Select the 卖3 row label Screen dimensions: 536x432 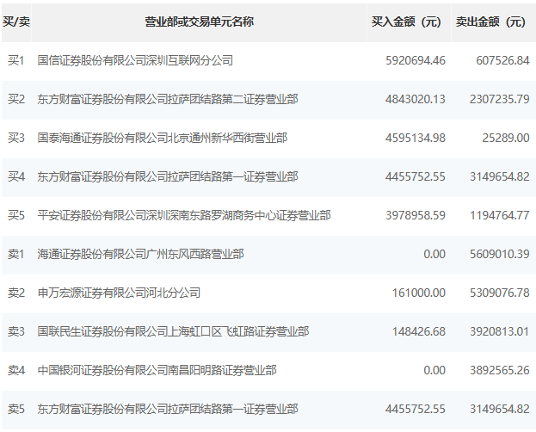(16, 331)
